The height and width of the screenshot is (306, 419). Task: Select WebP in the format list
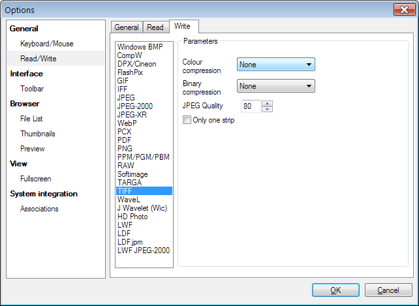click(x=127, y=123)
